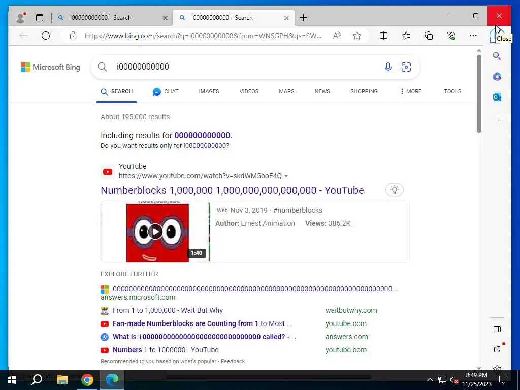Screen dimensions: 520x390
Task: Open the Favorites list
Action: click(406, 36)
